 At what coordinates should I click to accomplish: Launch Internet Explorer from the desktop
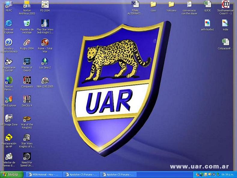pyautogui.click(x=9, y=26)
